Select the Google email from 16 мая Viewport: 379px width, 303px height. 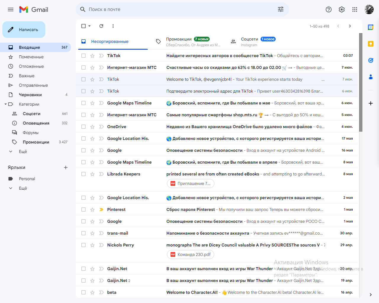(83, 150)
